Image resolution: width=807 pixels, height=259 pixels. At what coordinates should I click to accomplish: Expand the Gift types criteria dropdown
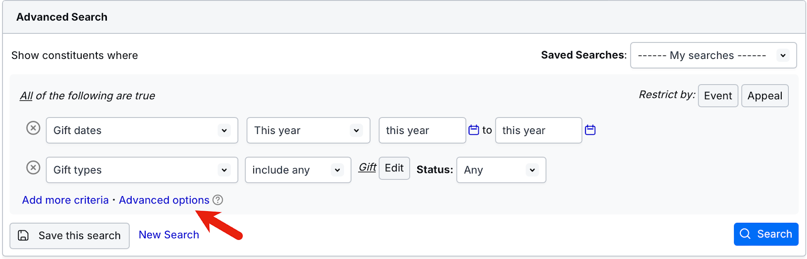pos(142,170)
